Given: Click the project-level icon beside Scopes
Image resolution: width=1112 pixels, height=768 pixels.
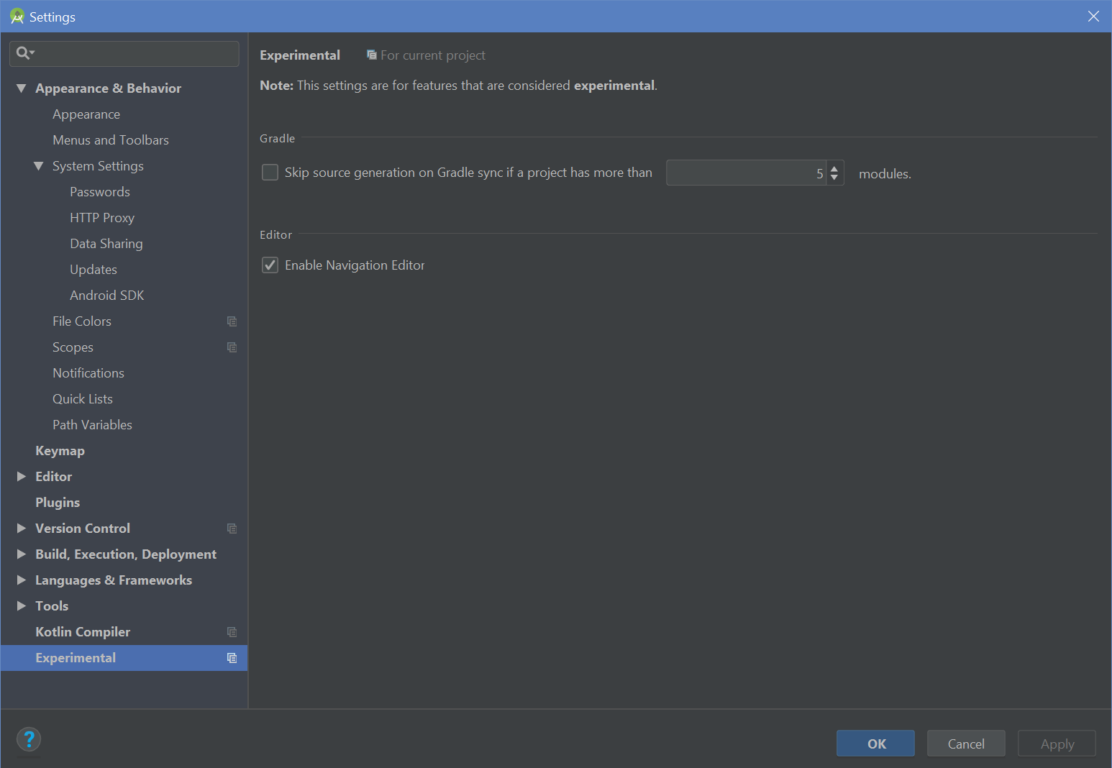Looking at the screenshot, I should click(232, 347).
